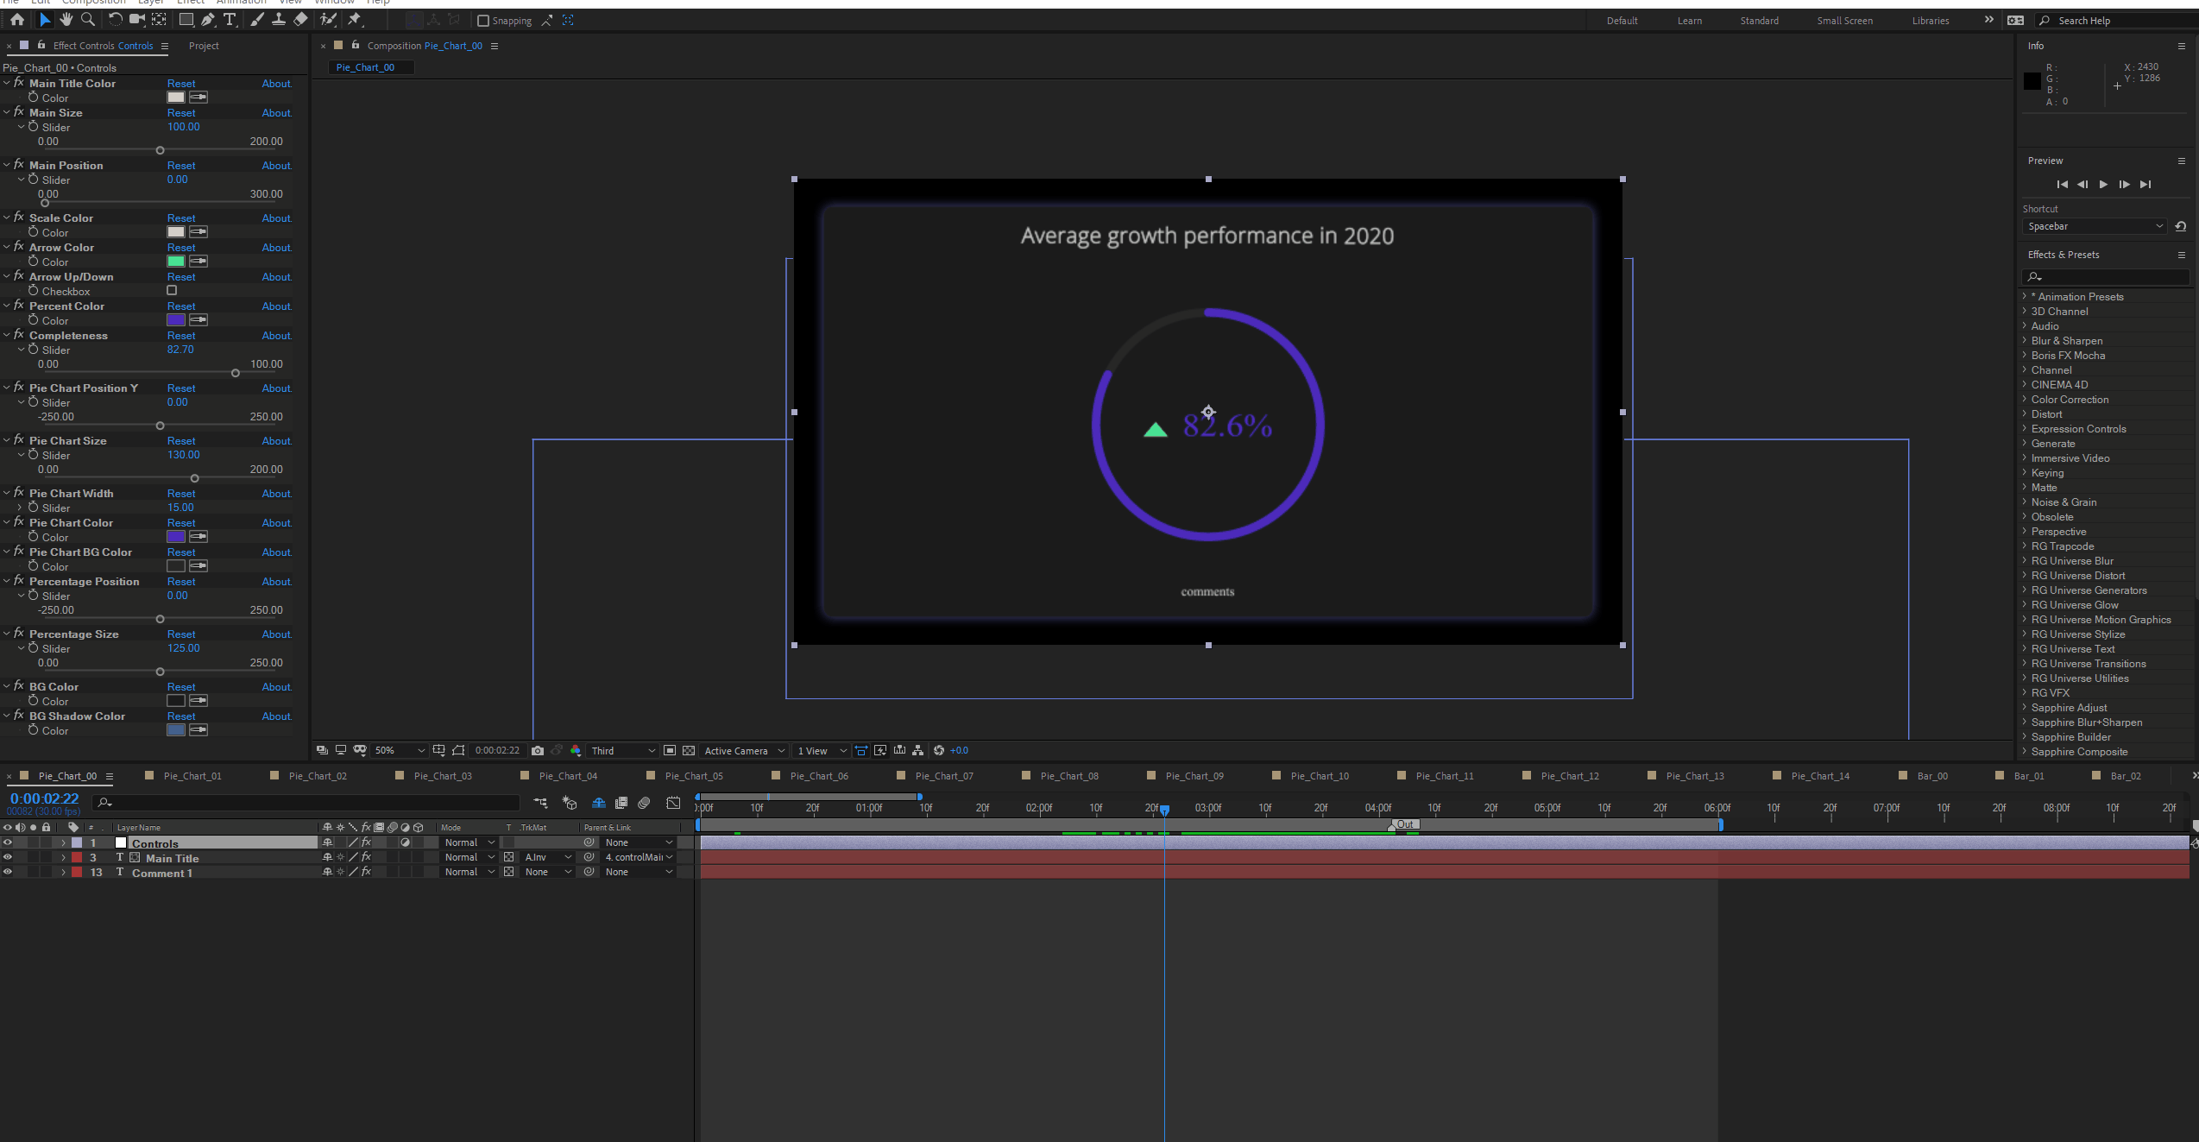Expand the Distort effects category
2199x1142 pixels.
coord(2025,414)
